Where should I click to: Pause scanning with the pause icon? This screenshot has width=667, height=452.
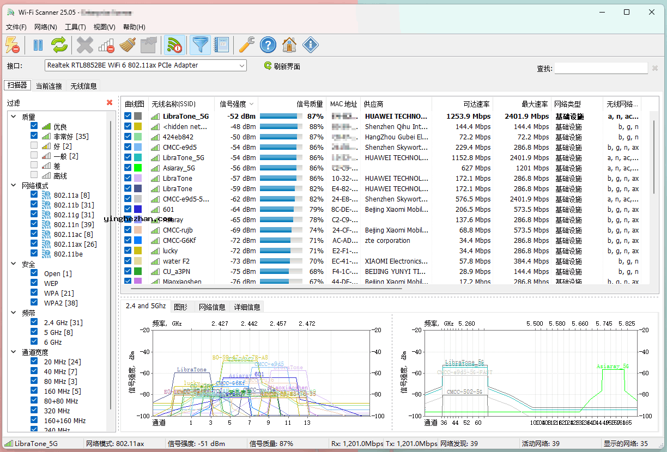click(x=38, y=45)
